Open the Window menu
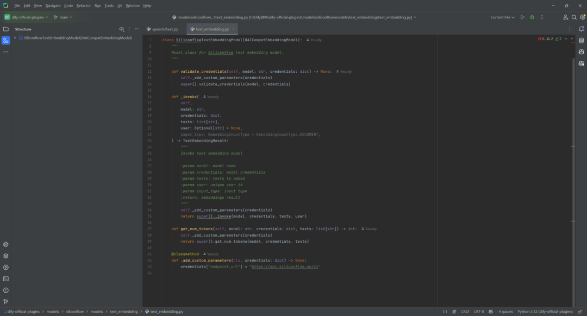 pyautogui.click(x=133, y=5)
